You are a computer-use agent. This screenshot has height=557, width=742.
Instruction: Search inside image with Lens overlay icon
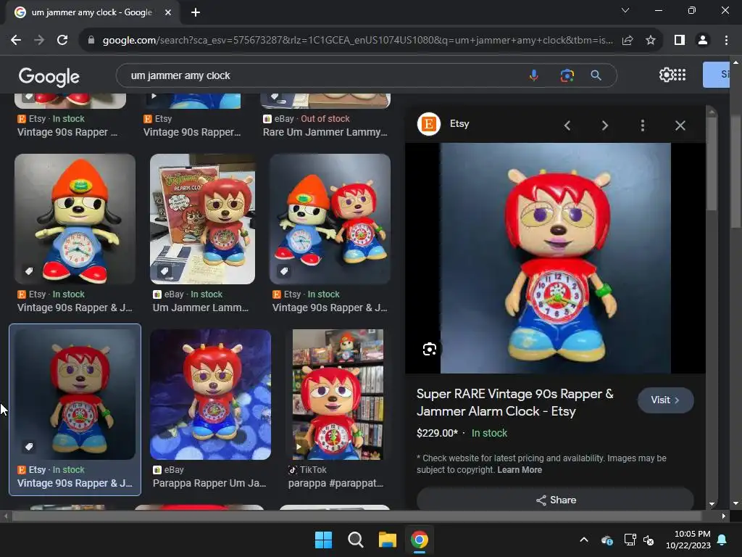point(429,349)
